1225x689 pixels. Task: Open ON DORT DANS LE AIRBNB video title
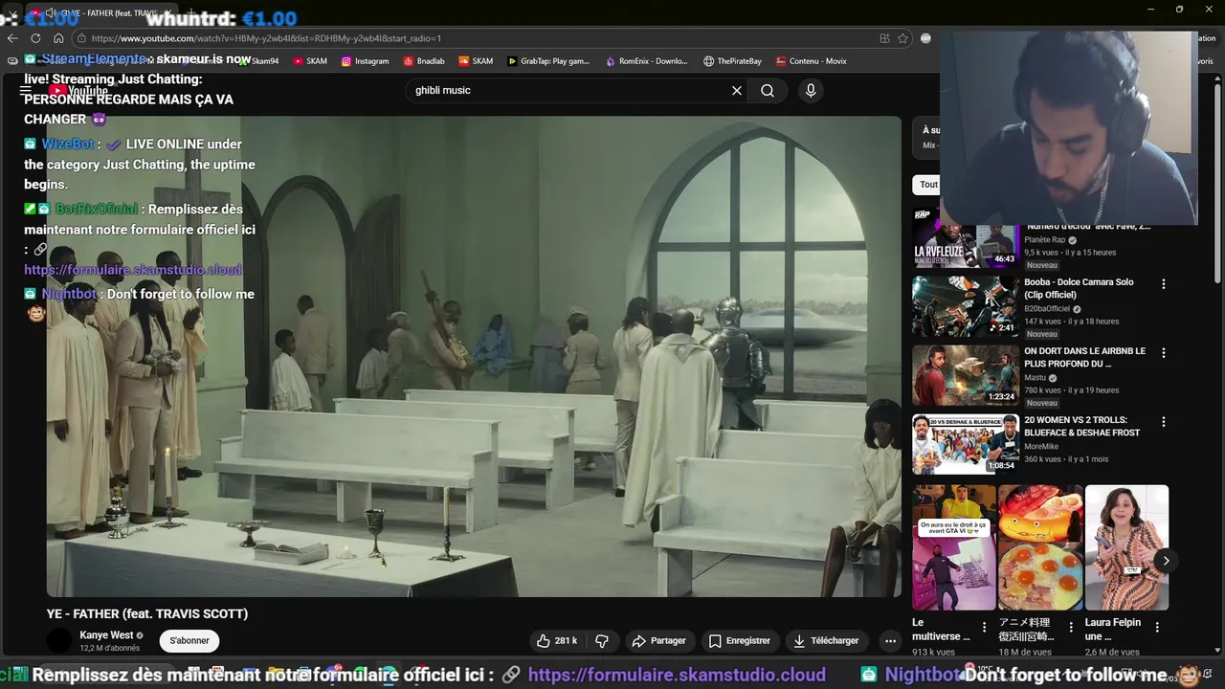tap(1084, 357)
